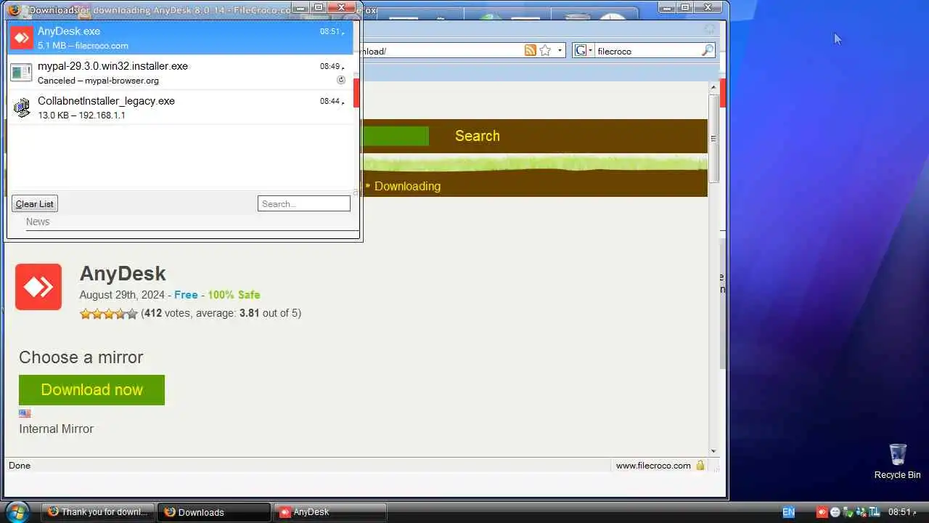Click the page vertical scrollbar up arrow

(x=713, y=87)
